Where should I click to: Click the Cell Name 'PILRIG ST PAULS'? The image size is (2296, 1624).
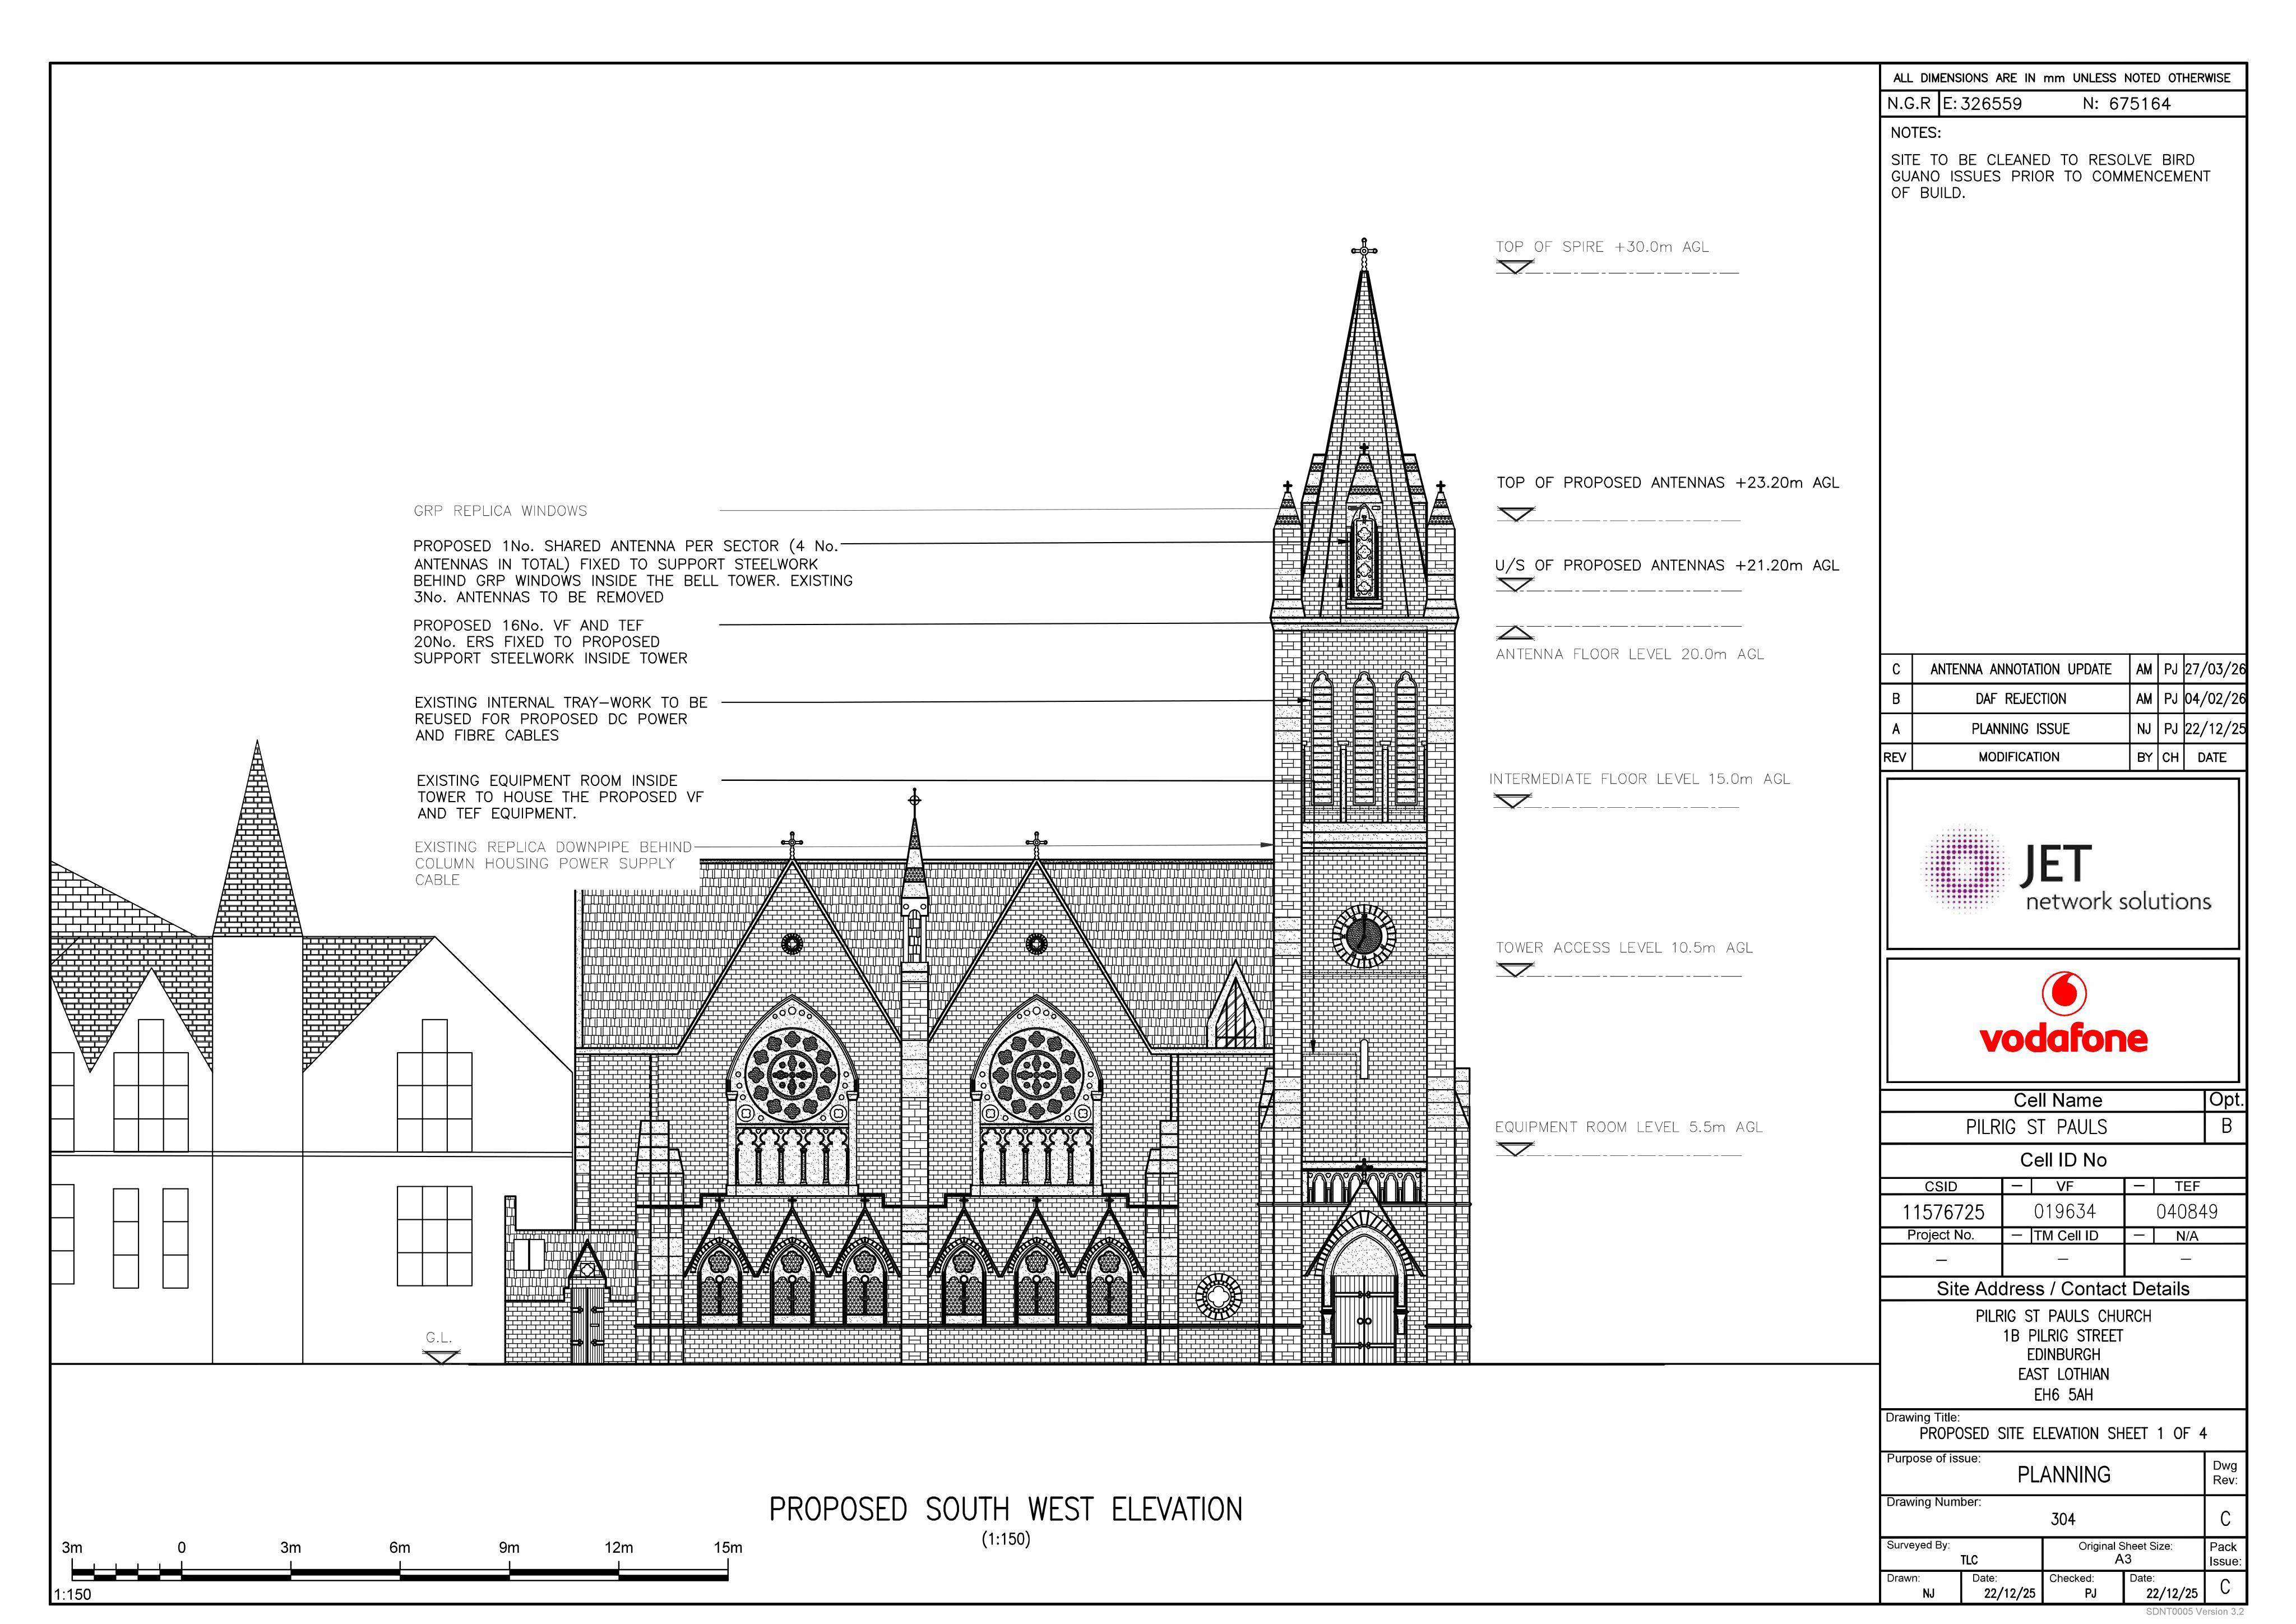click(2036, 1127)
